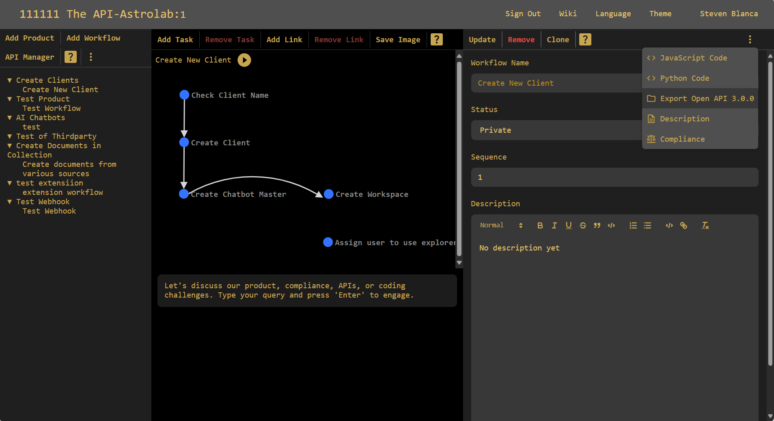
Task: Insert a numbered list in description
Action: 633,225
